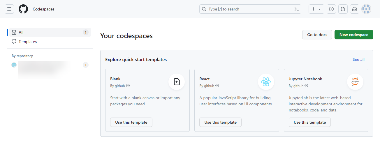
Task: Select the Templates sidebar item
Action: click(28, 42)
